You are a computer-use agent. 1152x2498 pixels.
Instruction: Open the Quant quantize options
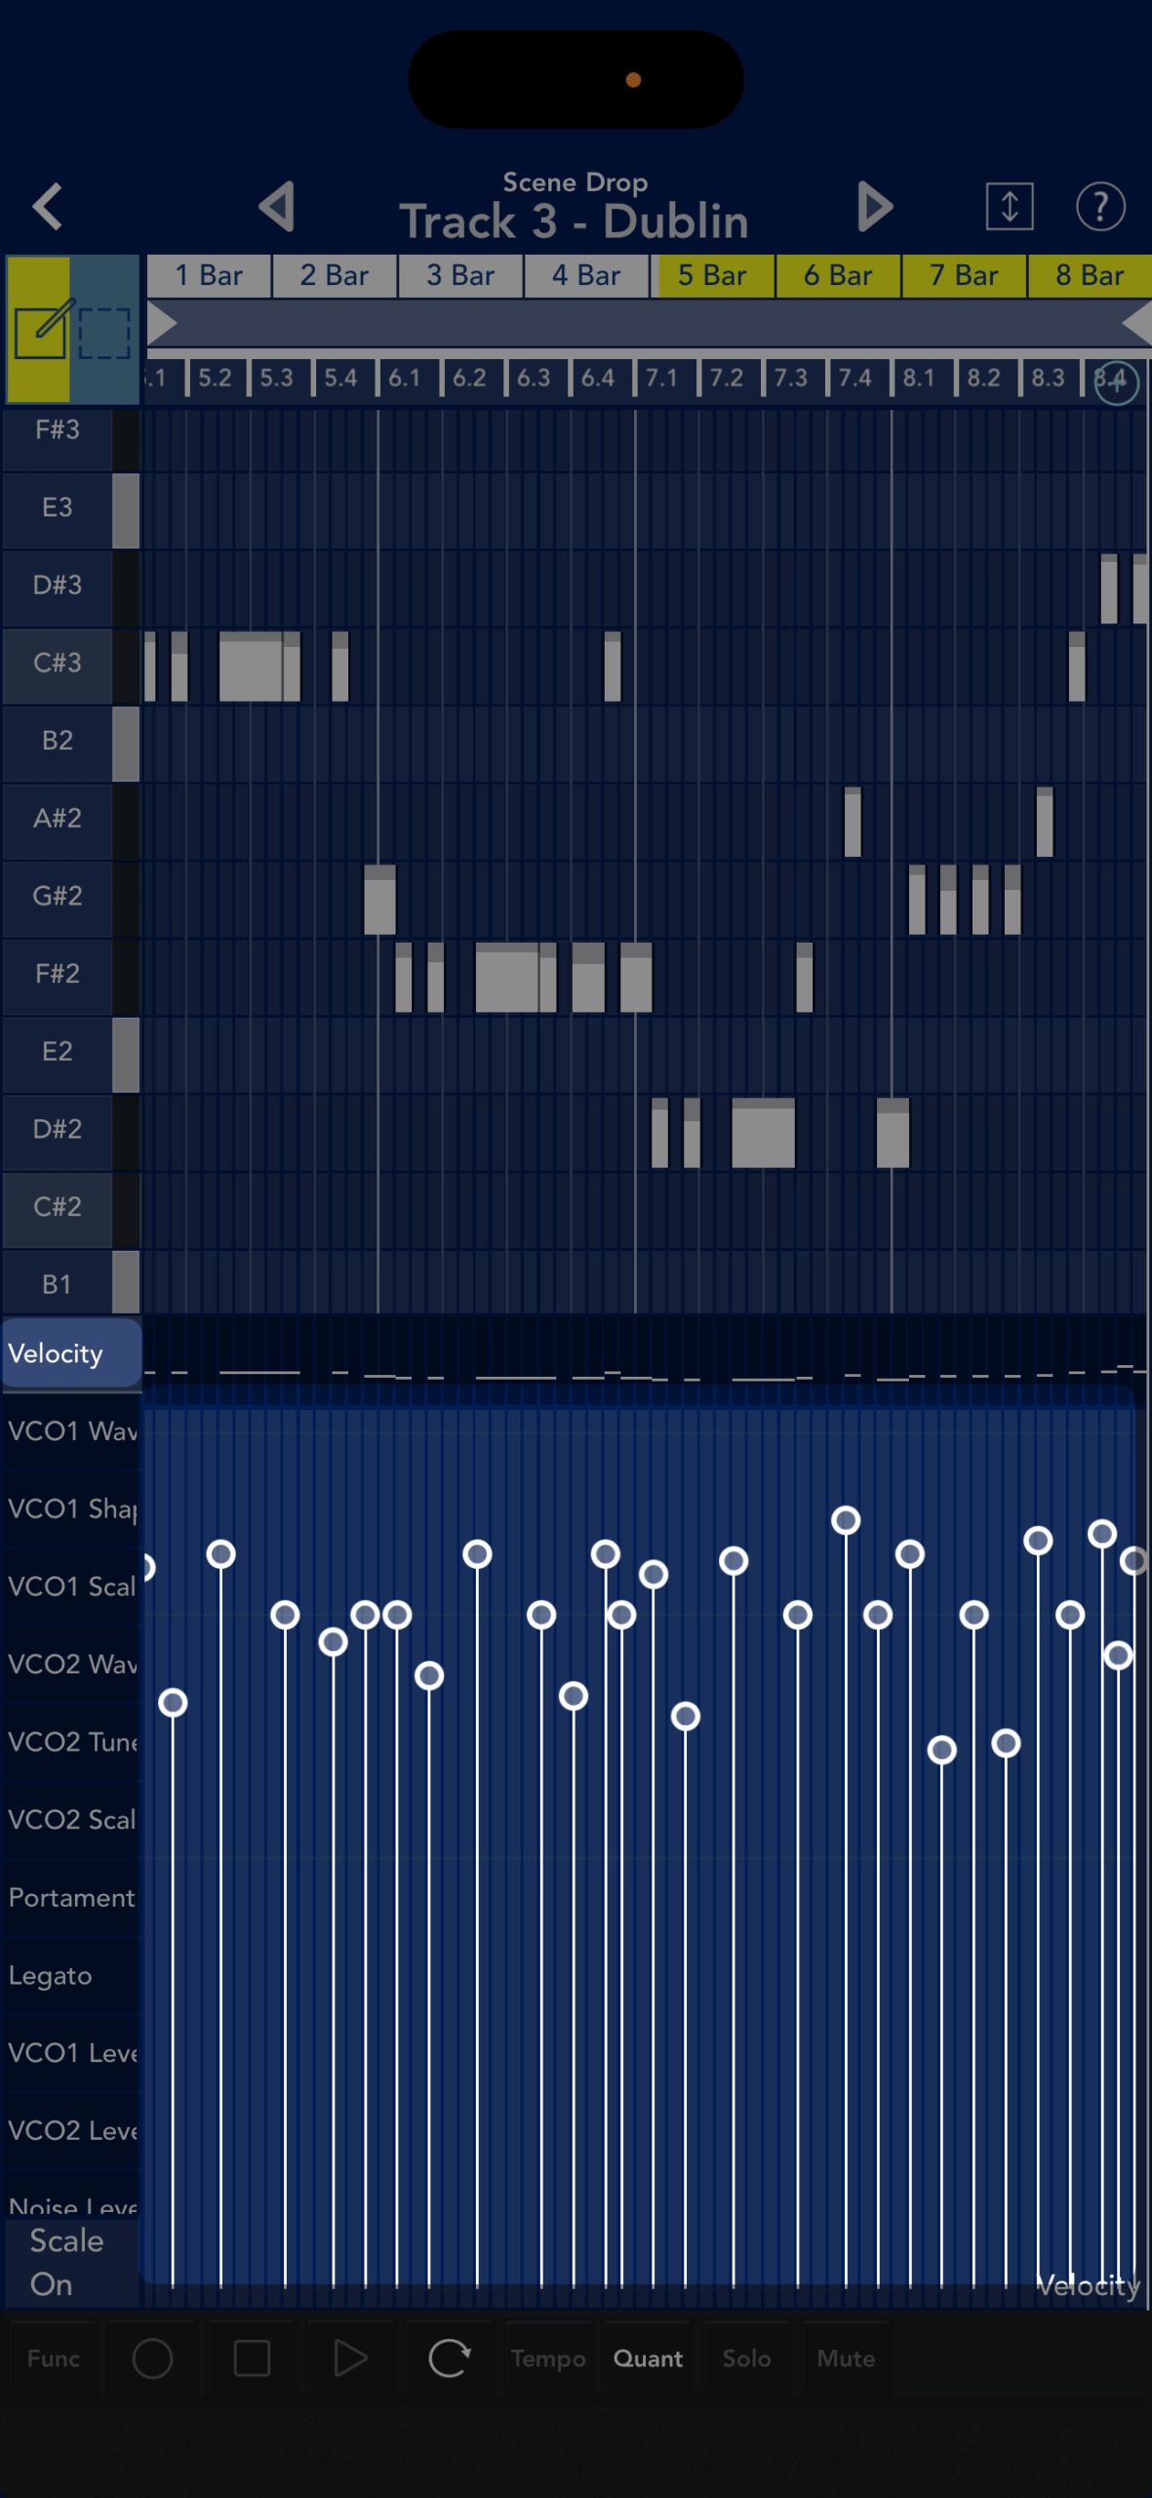coord(648,2358)
